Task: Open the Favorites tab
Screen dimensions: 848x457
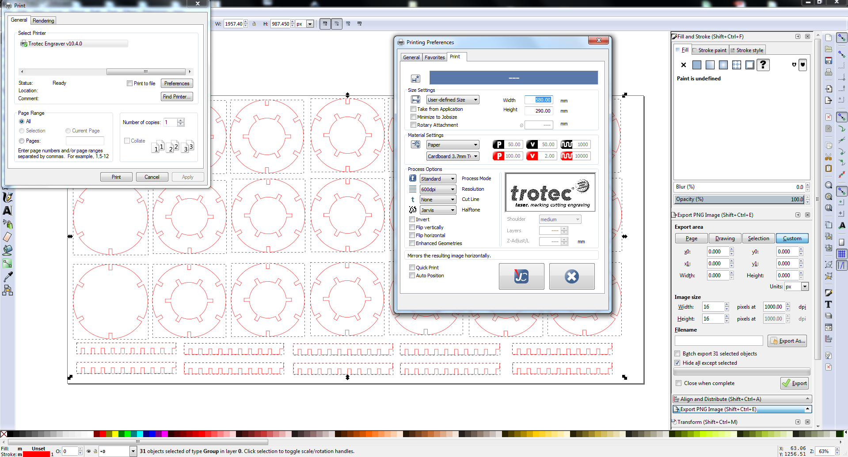Action: 435,57
